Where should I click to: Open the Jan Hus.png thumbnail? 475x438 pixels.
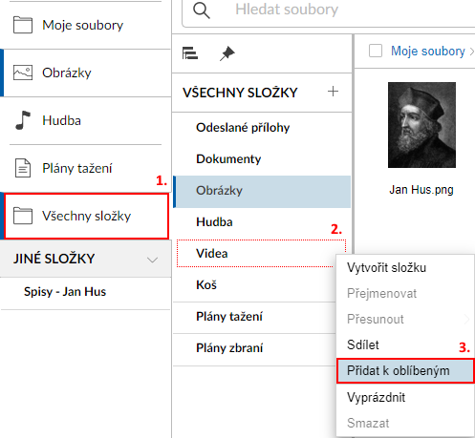pyautogui.click(x=421, y=125)
